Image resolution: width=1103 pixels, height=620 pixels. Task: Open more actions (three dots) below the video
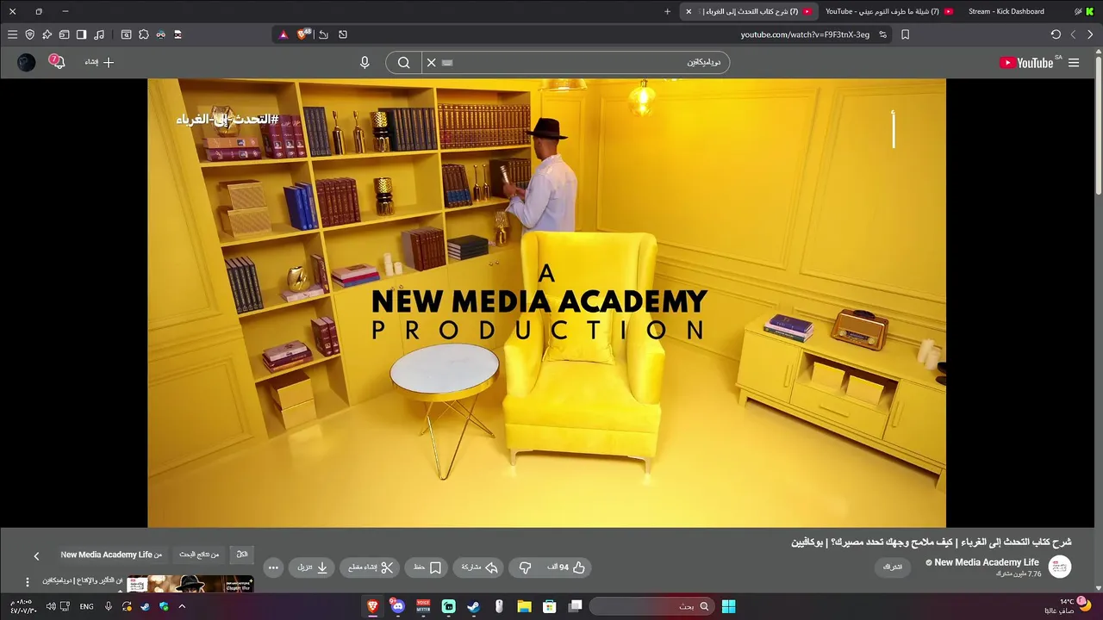coord(273,567)
